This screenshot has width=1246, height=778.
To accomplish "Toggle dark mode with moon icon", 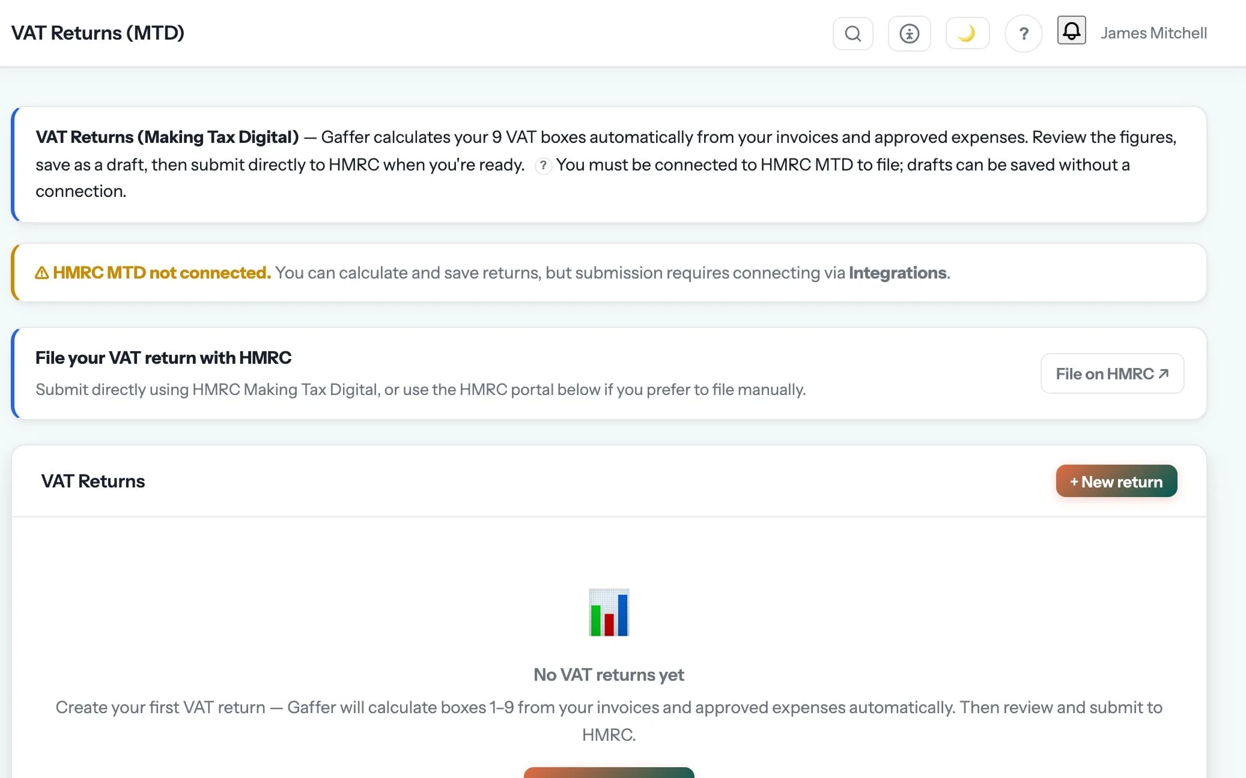I will pyautogui.click(x=967, y=34).
